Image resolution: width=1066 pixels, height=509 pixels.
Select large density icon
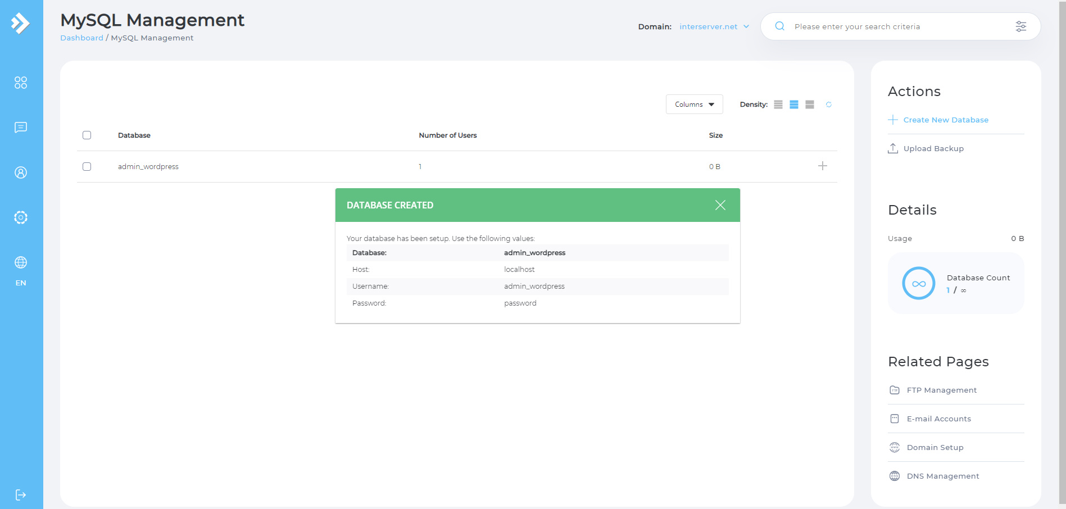[x=810, y=104]
